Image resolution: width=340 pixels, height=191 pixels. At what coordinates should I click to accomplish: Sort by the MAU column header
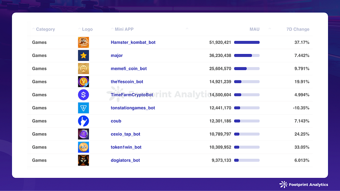coord(254,29)
